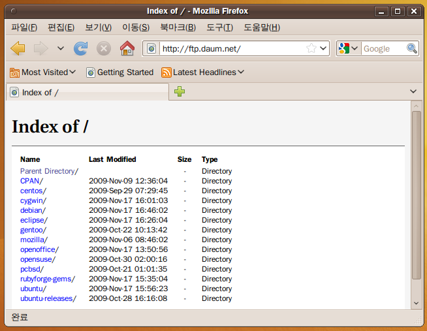Open the Most Visited bookmarks folder
Image resolution: width=427 pixels, height=331 pixels.
pyautogui.click(x=42, y=72)
